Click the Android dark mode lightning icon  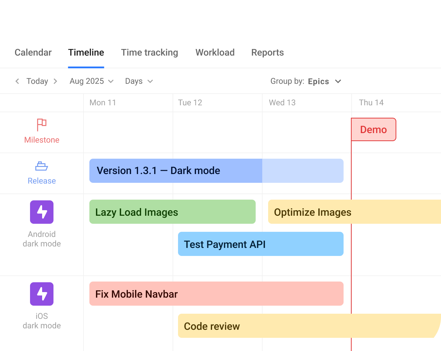(41, 212)
